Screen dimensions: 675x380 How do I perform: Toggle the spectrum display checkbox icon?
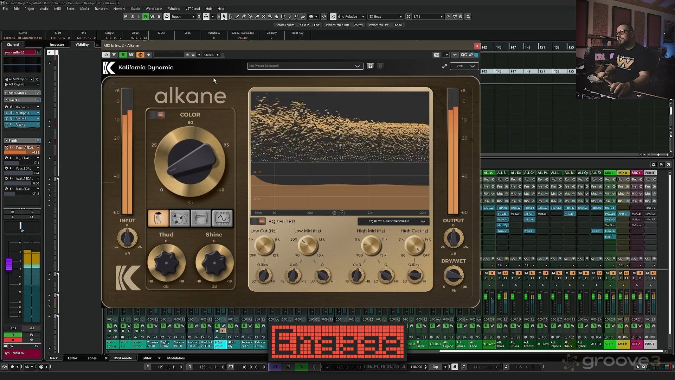pyautogui.click(x=342, y=213)
